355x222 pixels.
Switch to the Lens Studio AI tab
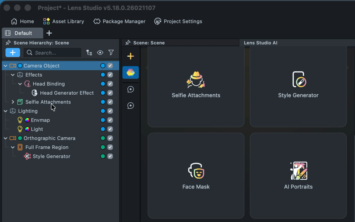pos(260,43)
